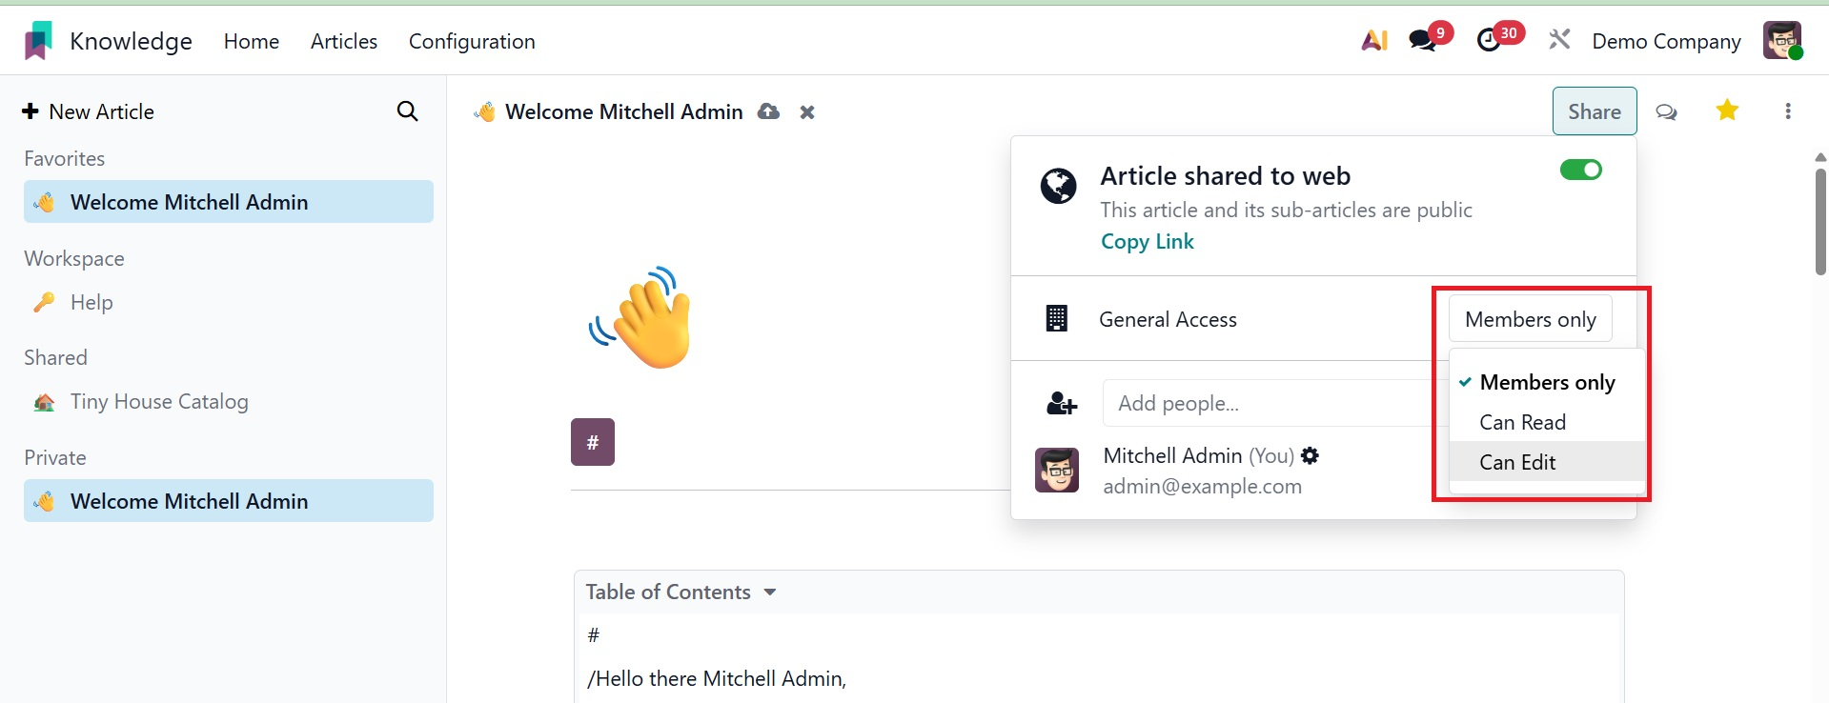Choose Can Read from access list
Screen dimensions: 1829x703
1522,422
